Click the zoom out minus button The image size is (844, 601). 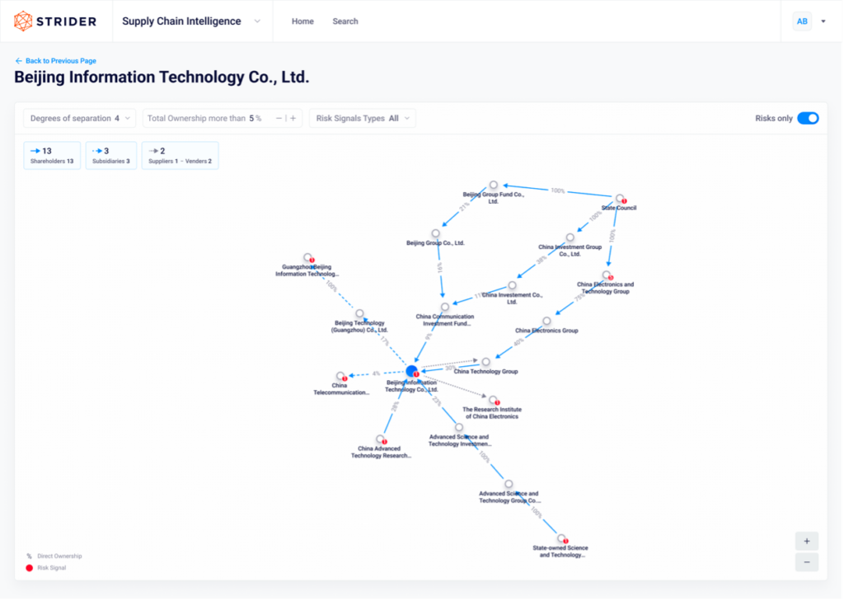pos(806,561)
